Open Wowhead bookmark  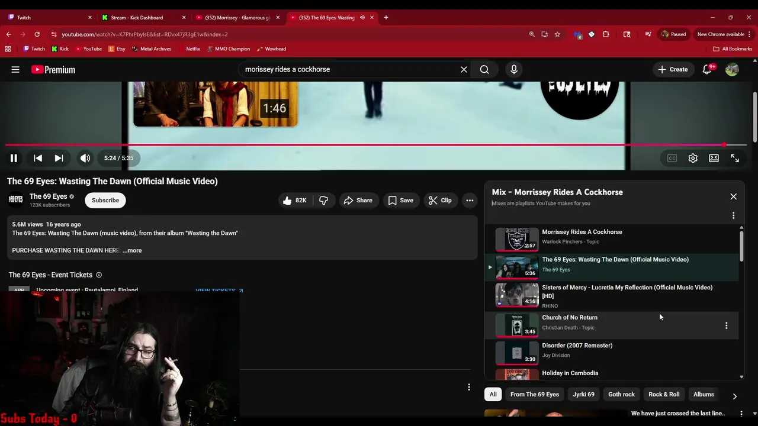point(271,49)
